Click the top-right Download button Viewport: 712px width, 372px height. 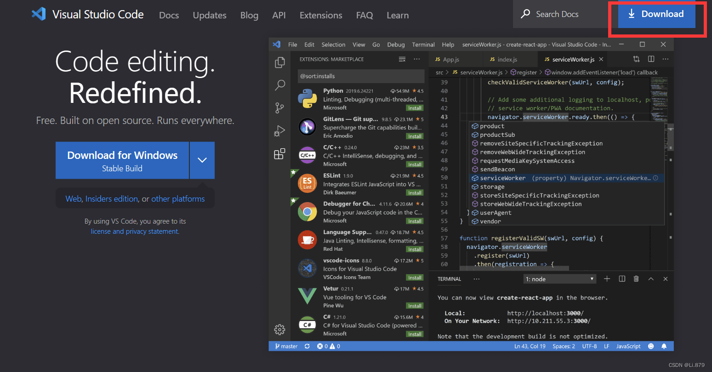pyautogui.click(x=656, y=14)
